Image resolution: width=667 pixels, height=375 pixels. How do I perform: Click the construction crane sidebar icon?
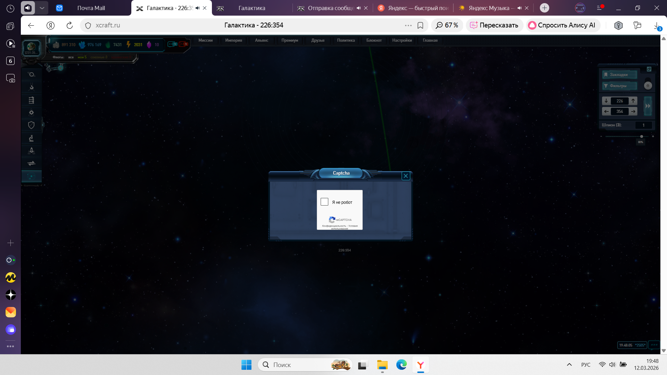31,87
